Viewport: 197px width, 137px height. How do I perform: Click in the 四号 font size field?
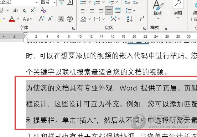[x=46, y=2]
